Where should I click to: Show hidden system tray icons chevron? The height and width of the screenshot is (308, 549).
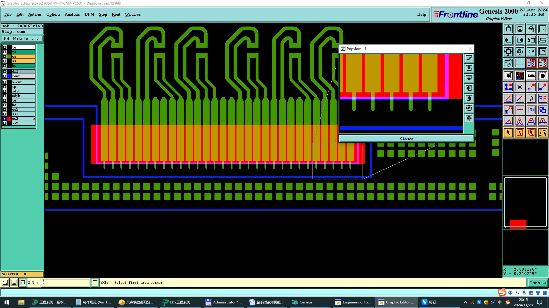(465, 302)
